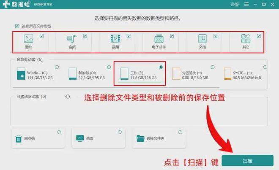Toggle 选择所有文件类型 checkbox
The width and height of the screenshot is (279, 170).
tap(17, 26)
